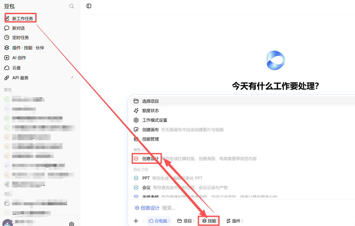The image size is (355, 226).
Task: Click the 豆包 title in the sidebar
Action: point(9,6)
